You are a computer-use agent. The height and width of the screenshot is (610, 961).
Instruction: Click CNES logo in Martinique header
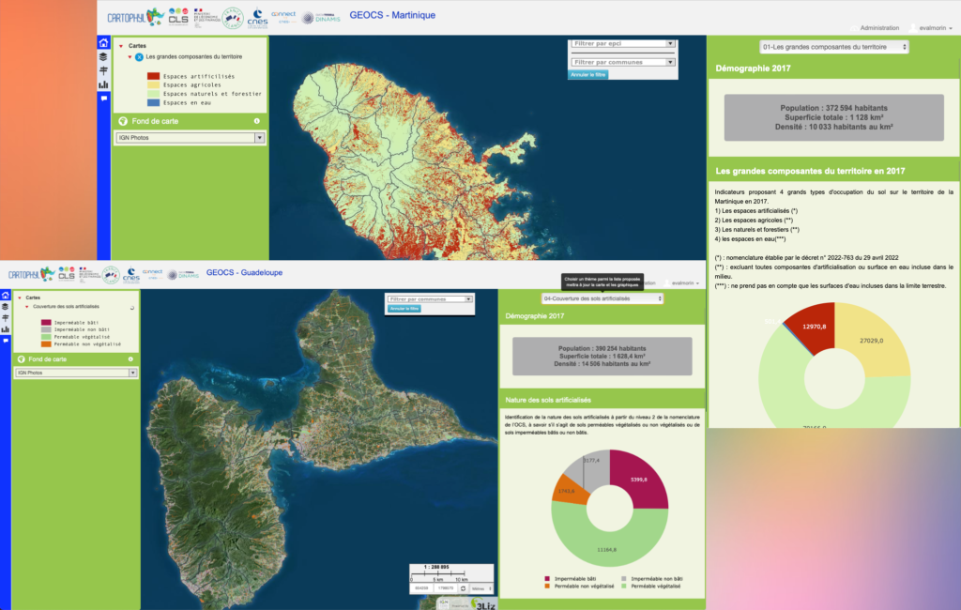257,18
